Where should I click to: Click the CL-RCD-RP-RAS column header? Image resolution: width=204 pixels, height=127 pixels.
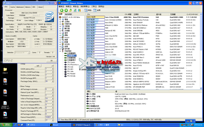192,14
